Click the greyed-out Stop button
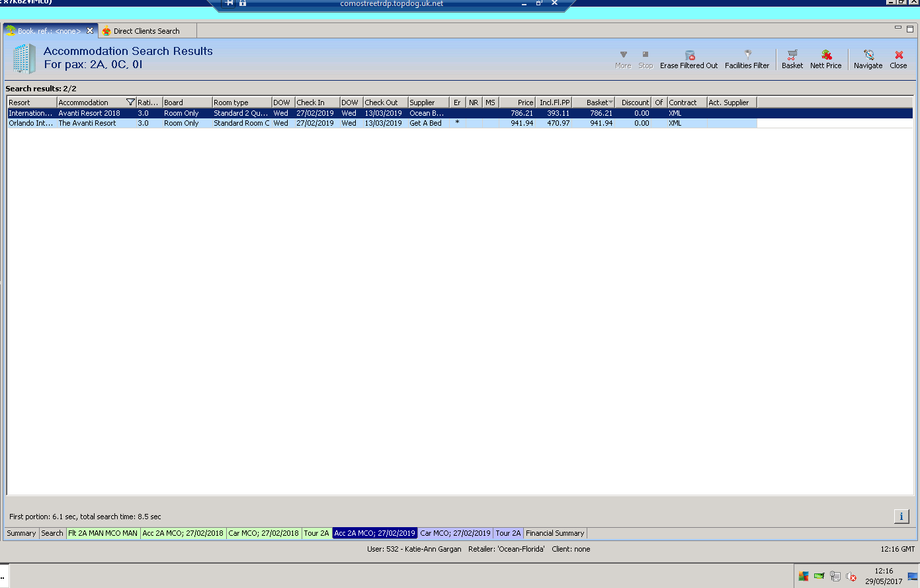Screen dimensions: 920x588 [x=646, y=55]
